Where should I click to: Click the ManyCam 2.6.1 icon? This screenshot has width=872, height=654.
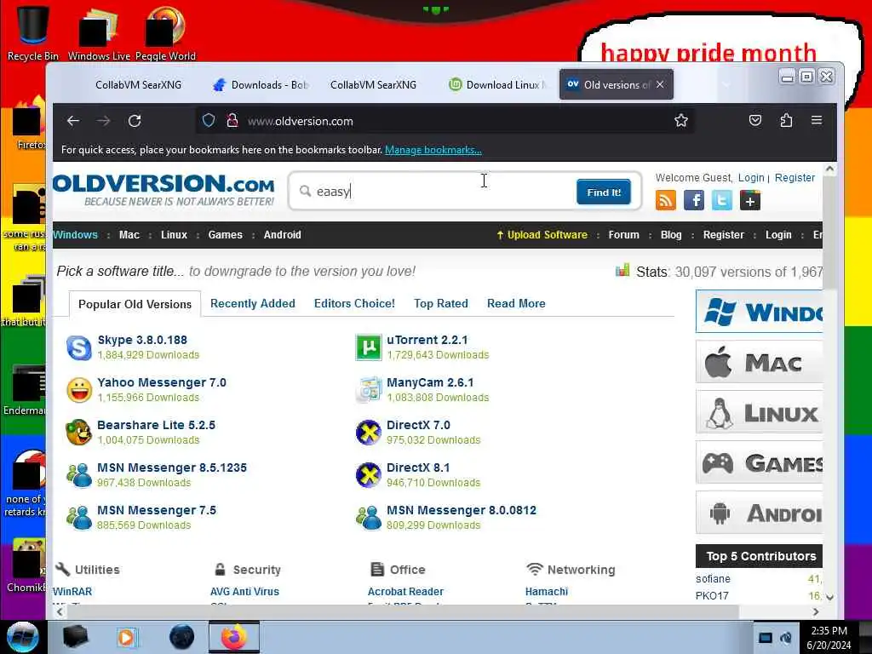click(x=368, y=390)
